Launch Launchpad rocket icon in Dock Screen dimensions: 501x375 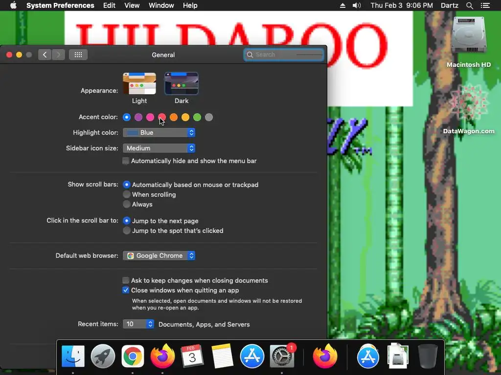point(103,356)
